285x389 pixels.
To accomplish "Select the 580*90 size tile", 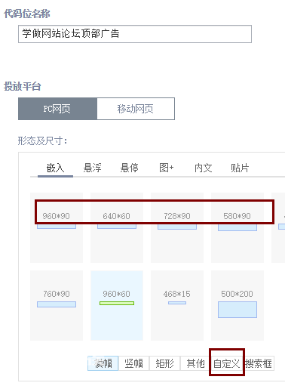I will (237, 227).
